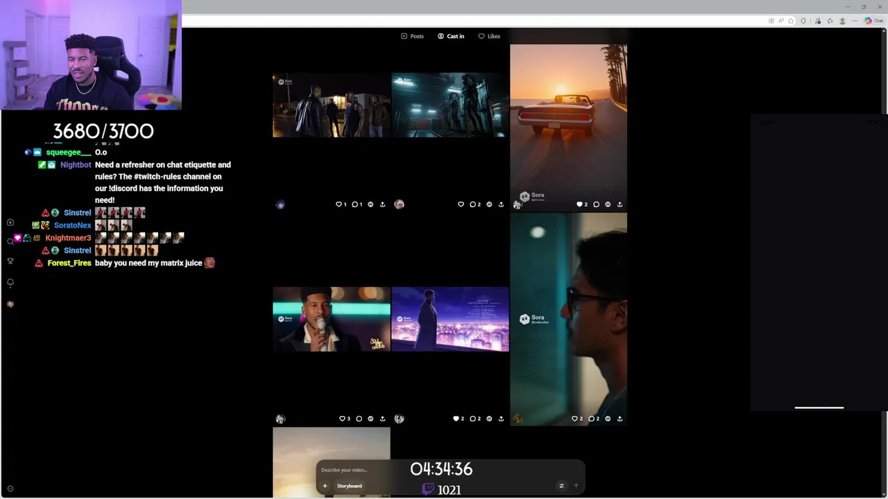Remix the purple city skyline video
The width and height of the screenshot is (888, 499).
tap(489, 419)
